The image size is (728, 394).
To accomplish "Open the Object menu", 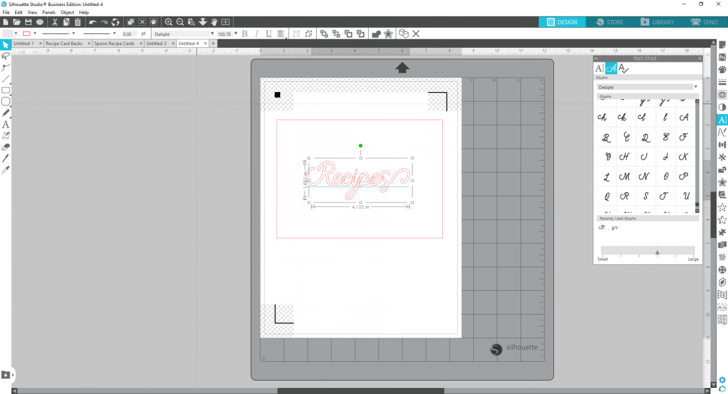I will [x=67, y=12].
